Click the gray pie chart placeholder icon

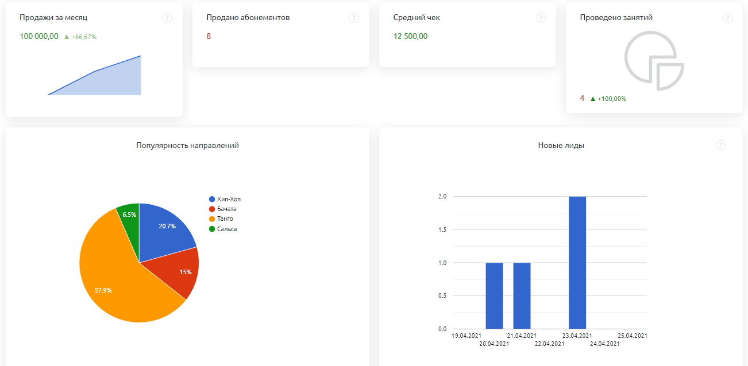tap(654, 61)
